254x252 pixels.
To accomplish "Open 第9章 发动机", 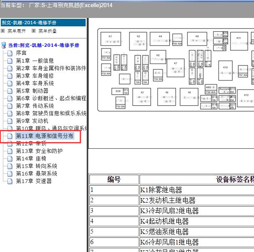I will (32, 121).
